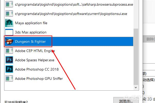The width and height of the screenshot is (155, 103).
Task: Click the program list scrollbar thumb
Action: pos(136,57)
